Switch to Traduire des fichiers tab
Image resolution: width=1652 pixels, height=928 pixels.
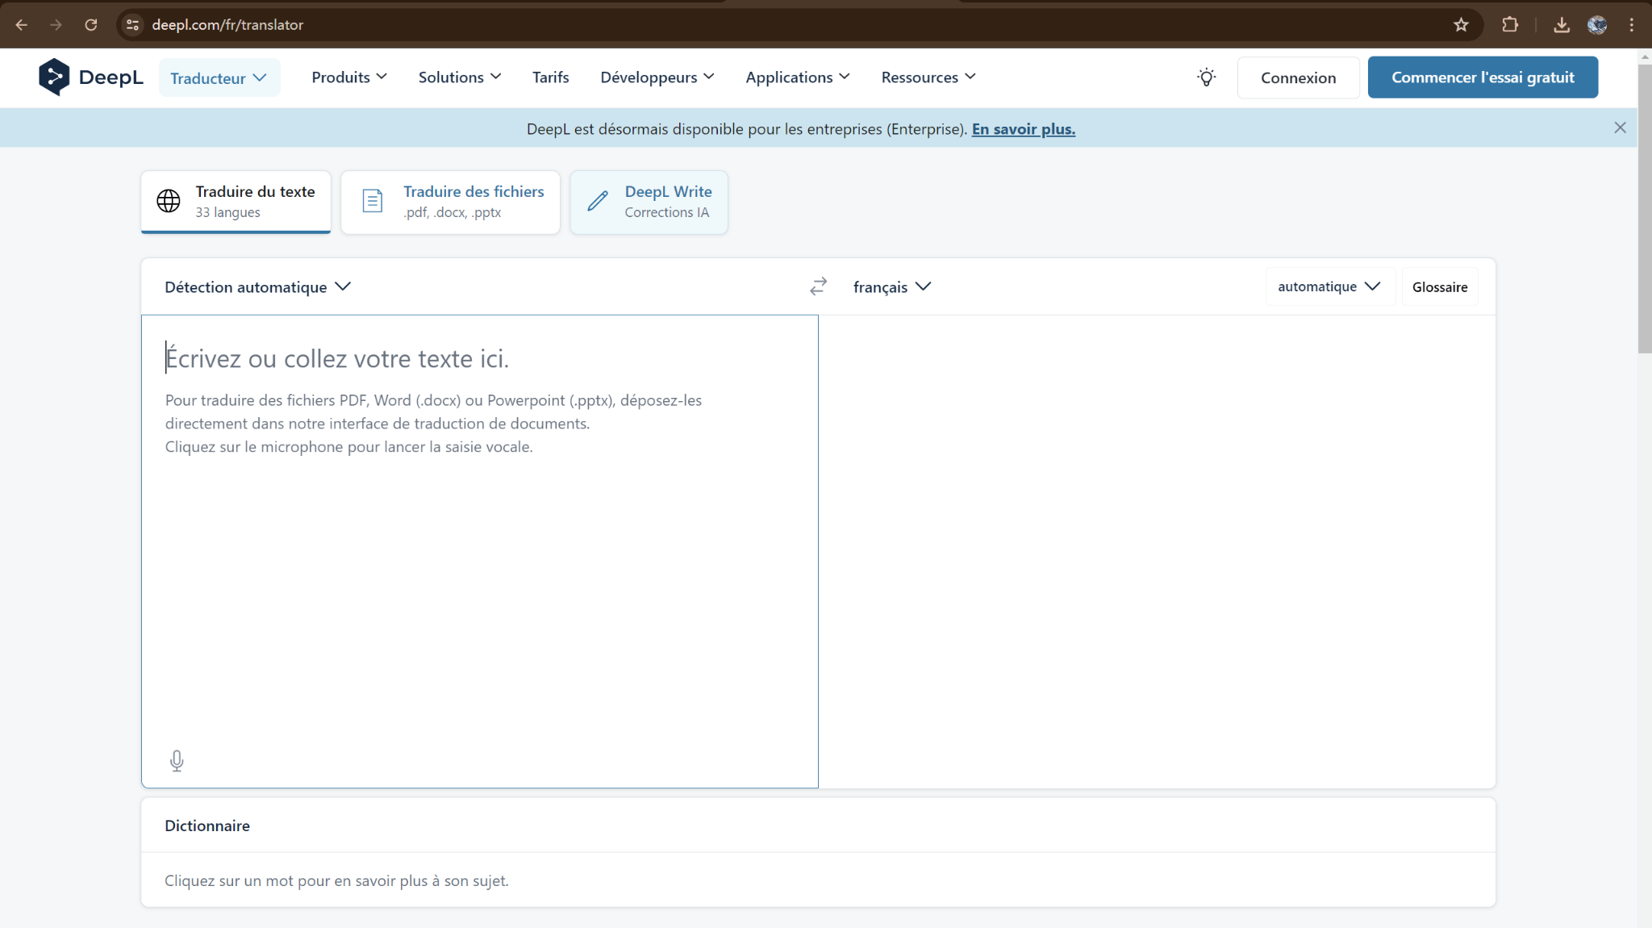click(x=450, y=202)
